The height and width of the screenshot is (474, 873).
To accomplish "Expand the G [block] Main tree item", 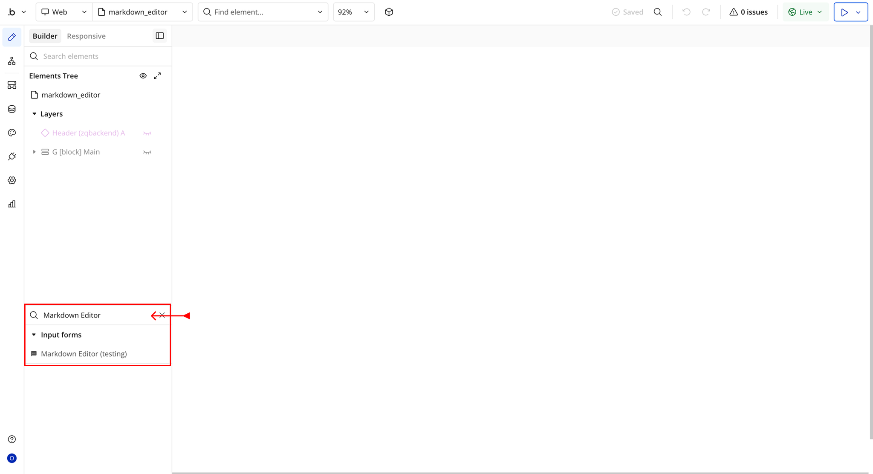I will [x=34, y=152].
